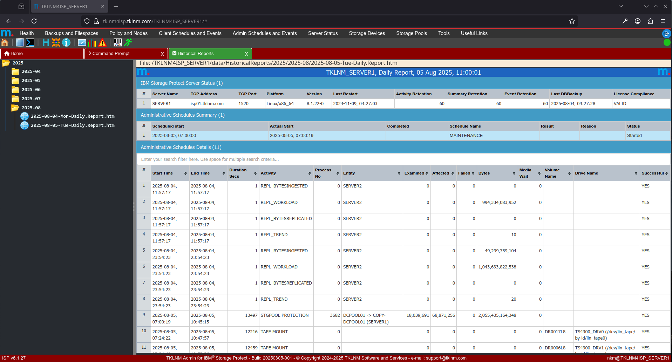Click the orange converging arrows toolbar icon
672x362 pixels.
(x=56, y=43)
